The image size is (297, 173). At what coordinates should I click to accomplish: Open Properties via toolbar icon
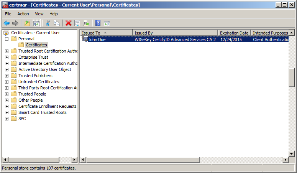(x=77, y=23)
